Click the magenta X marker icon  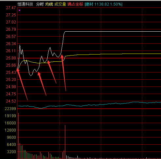(19, 10)
